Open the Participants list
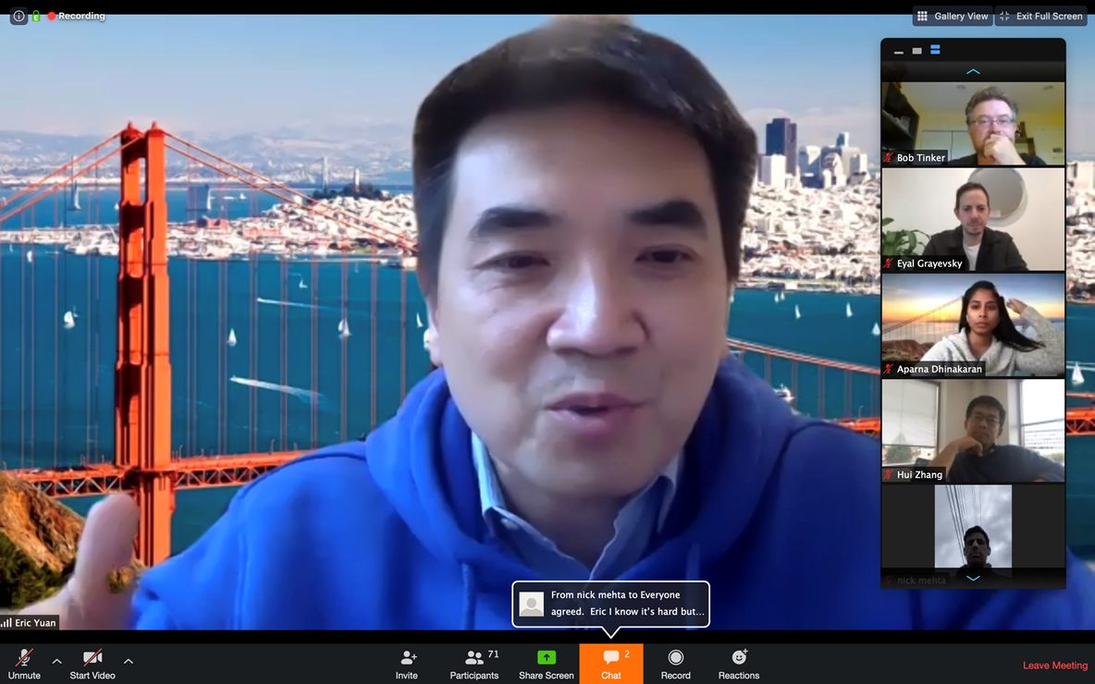1095x684 pixels. click(474, 664)
